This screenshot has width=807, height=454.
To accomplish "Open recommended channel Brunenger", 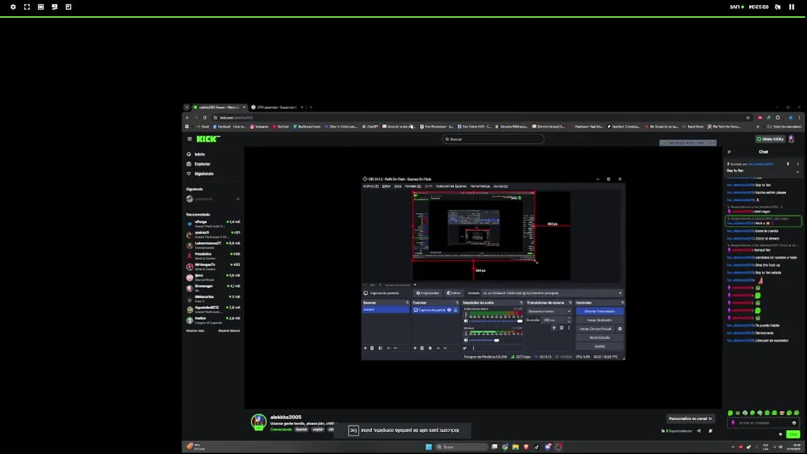I will (x=213, y=288).
